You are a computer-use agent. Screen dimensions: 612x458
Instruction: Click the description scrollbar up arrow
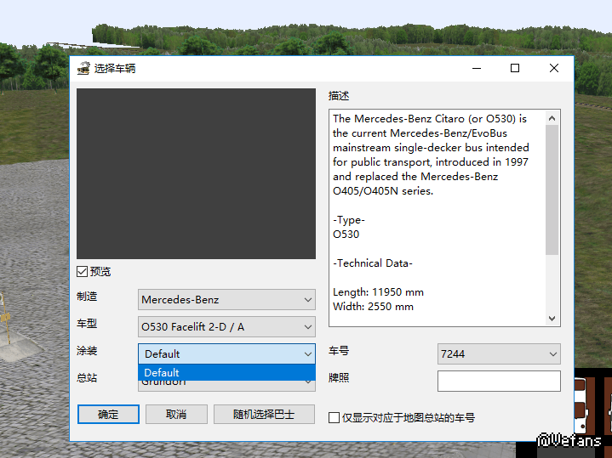tap(552, 118)
